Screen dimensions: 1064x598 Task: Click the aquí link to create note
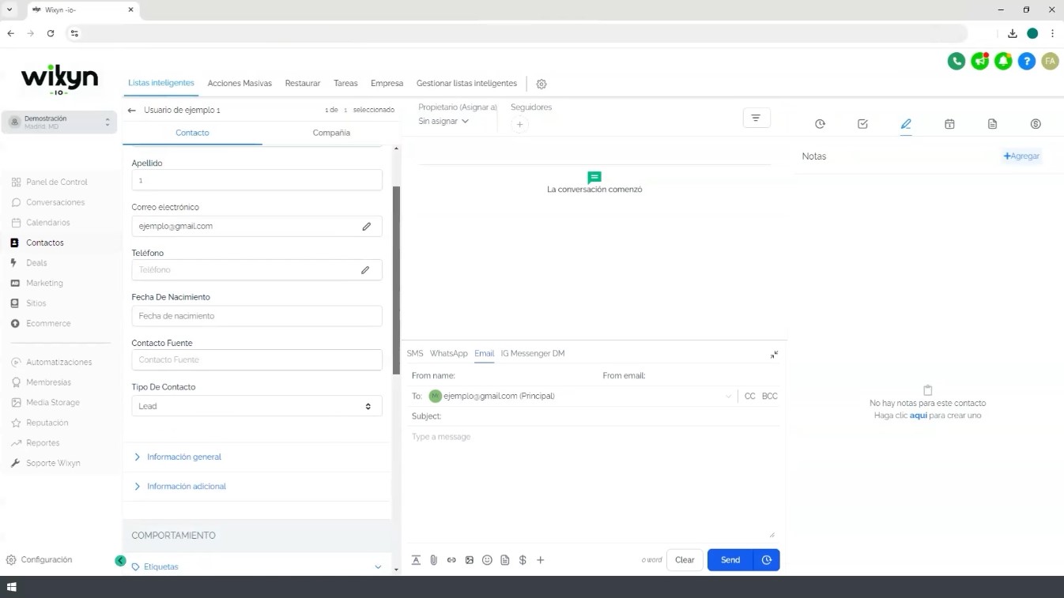click(x=919, y=416)
